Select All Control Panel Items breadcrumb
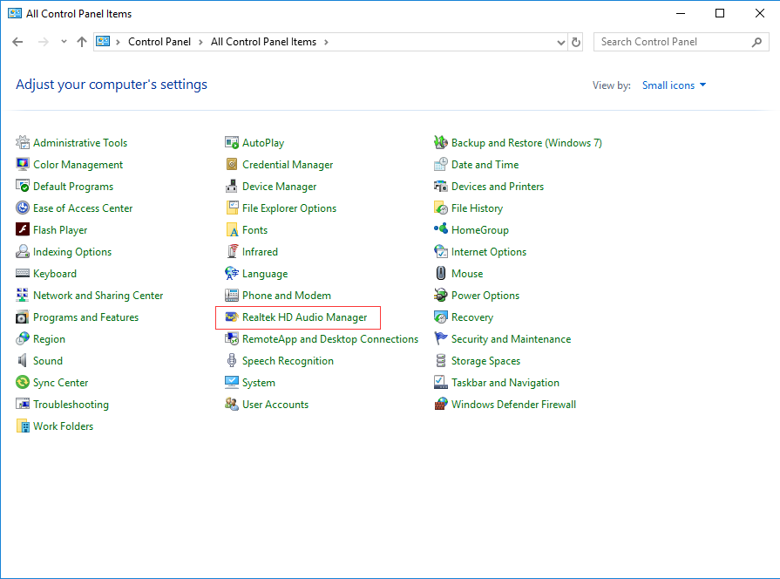 pos(263,42)
